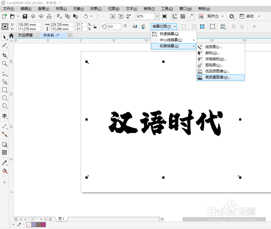Image resolution: width=271 pixels, height=229 pixels.
Task: Toggle the document grid display
Action: tap(183, 17)
